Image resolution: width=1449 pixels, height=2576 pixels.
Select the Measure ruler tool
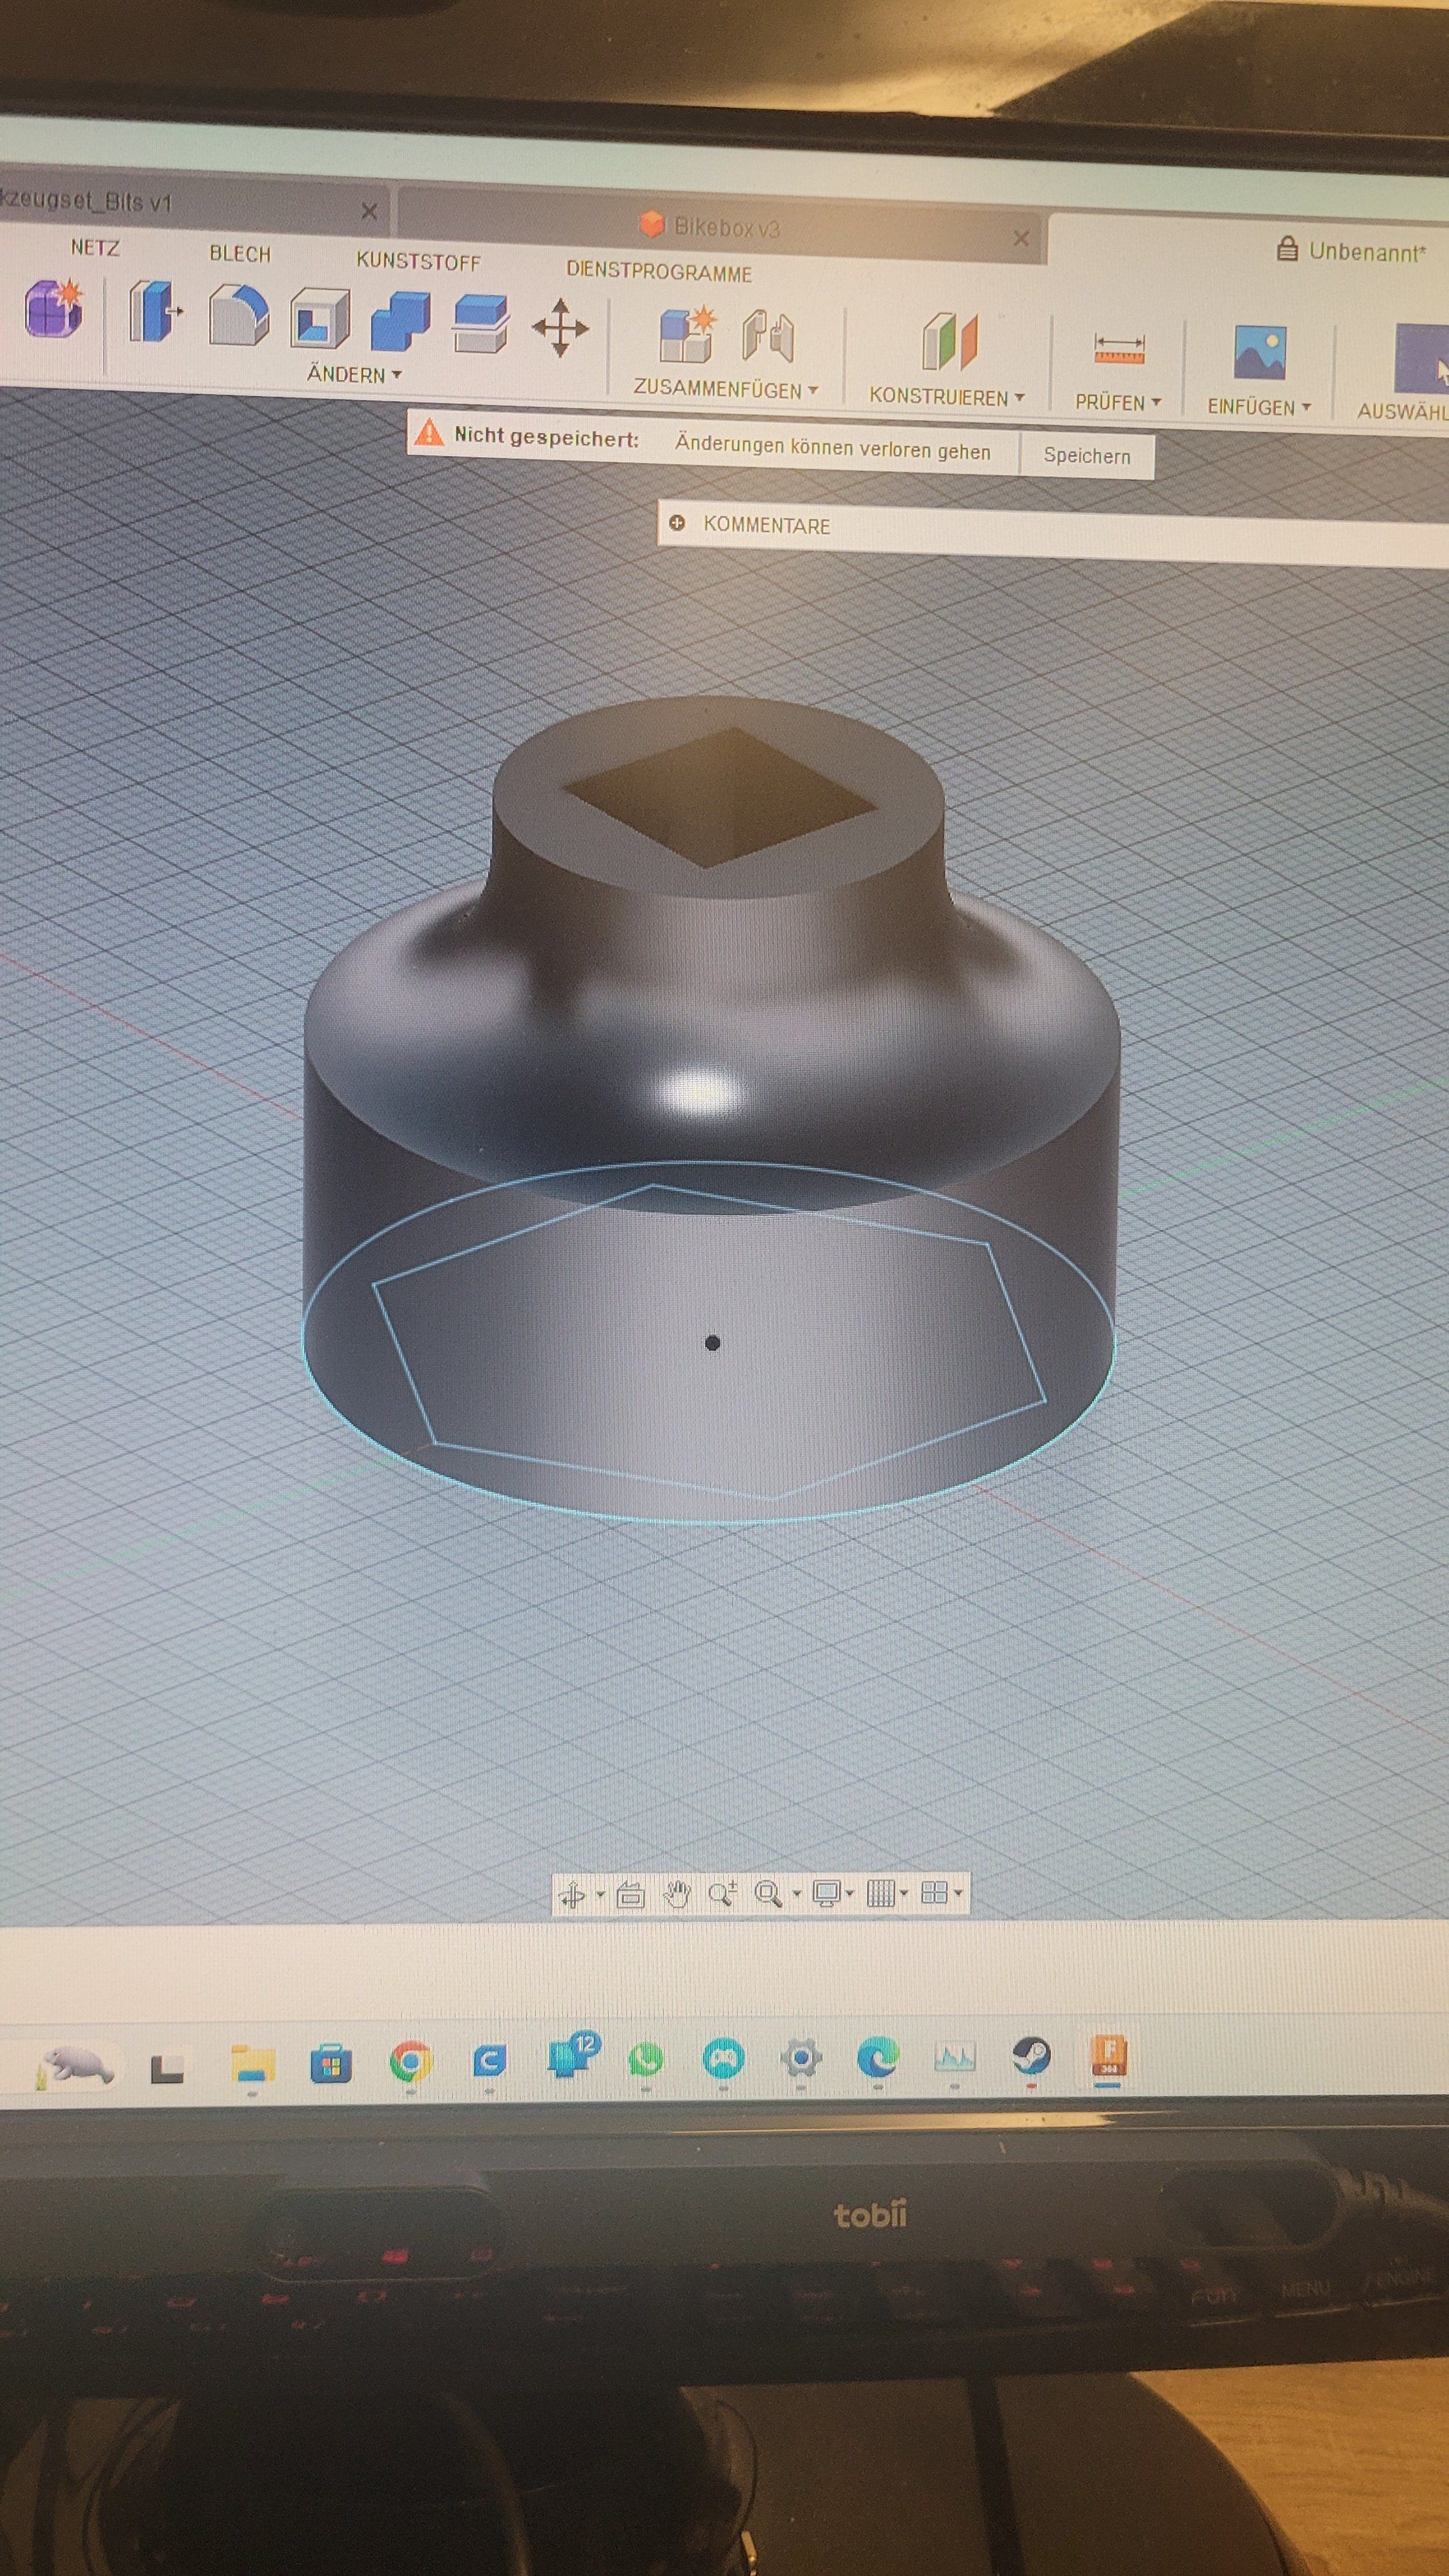pyautogui.click(x=1119, y=348)
